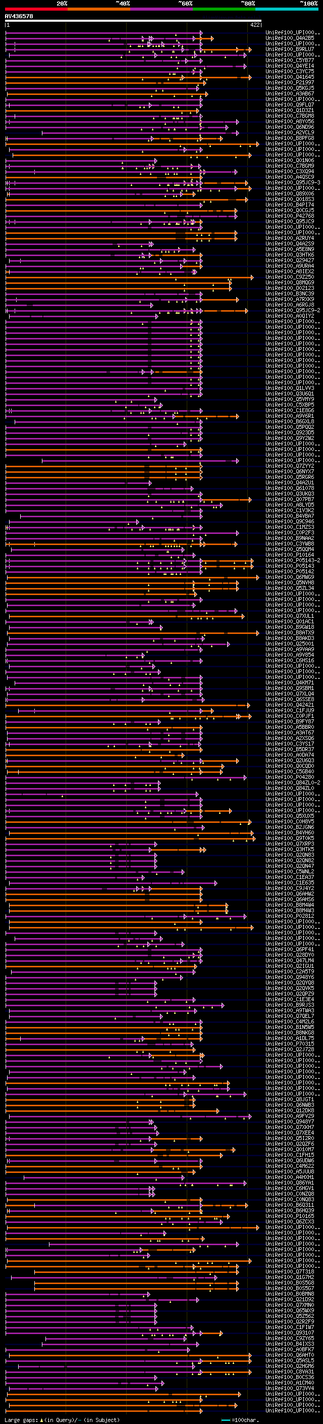Click the UniRef100_B6GXL8 entry
323x1424 pixels.
click(289, 421)
